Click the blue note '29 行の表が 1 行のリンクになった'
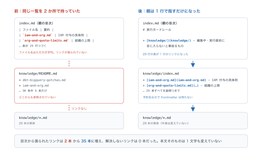 [166, 54]
